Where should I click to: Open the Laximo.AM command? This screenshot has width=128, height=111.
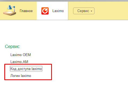tap(19, 62)
